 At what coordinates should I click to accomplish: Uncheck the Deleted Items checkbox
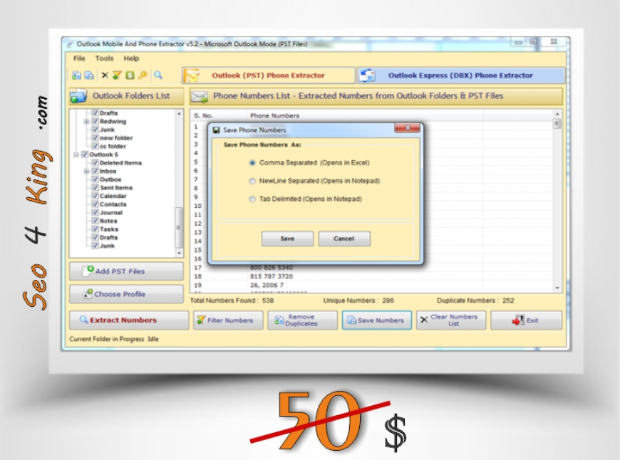pyautogui.click(x=95, y=163)
